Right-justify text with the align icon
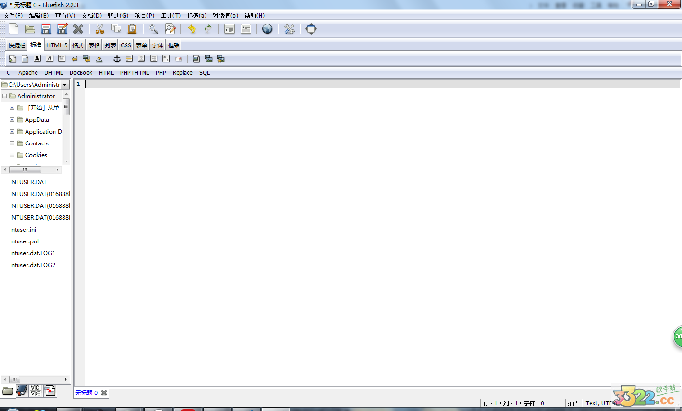 point(154,59)
